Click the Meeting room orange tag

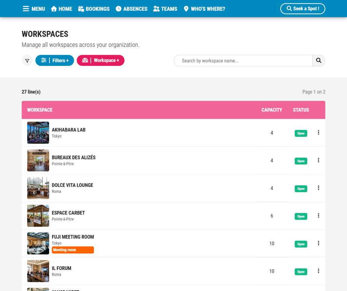click(73, 250)
